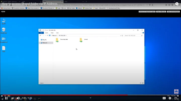
Task: Select This PC in navigation pane
Action: point(44,40)
